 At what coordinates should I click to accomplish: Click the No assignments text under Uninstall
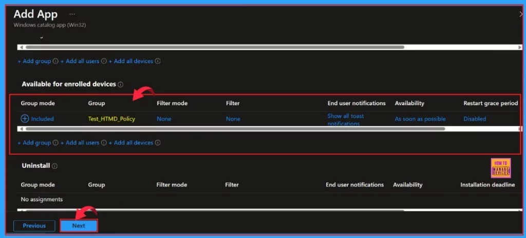42,200
